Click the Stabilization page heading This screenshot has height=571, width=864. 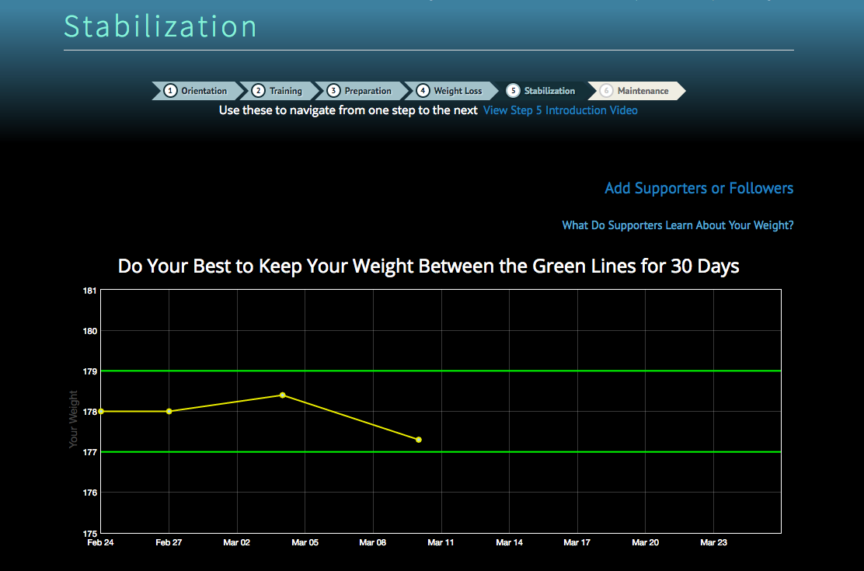[x=160, y=26]
